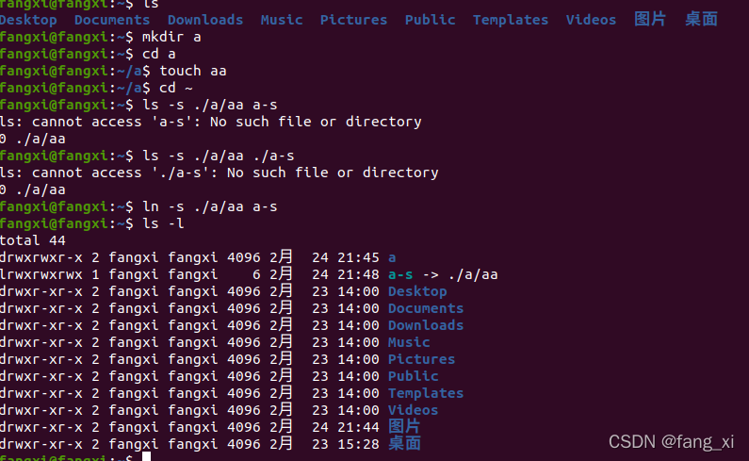The image size is (749, 461).
Task: Click symlink name 'a-s' in the listing
Action: tap(400, 274)
